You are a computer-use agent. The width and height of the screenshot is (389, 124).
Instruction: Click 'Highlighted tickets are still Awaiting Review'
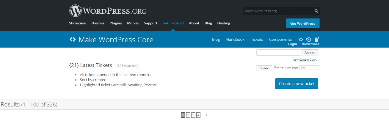click(x=118, y=85)
